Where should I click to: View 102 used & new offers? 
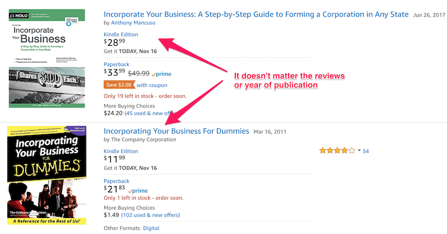[151, 215]
